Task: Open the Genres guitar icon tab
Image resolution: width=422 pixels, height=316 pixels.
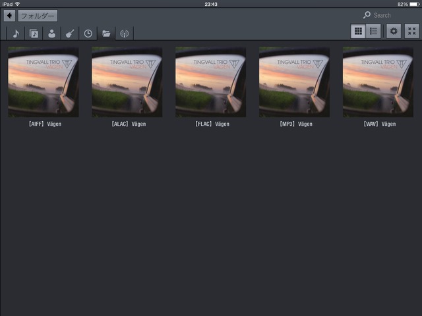Action: [x=69, y=34]
